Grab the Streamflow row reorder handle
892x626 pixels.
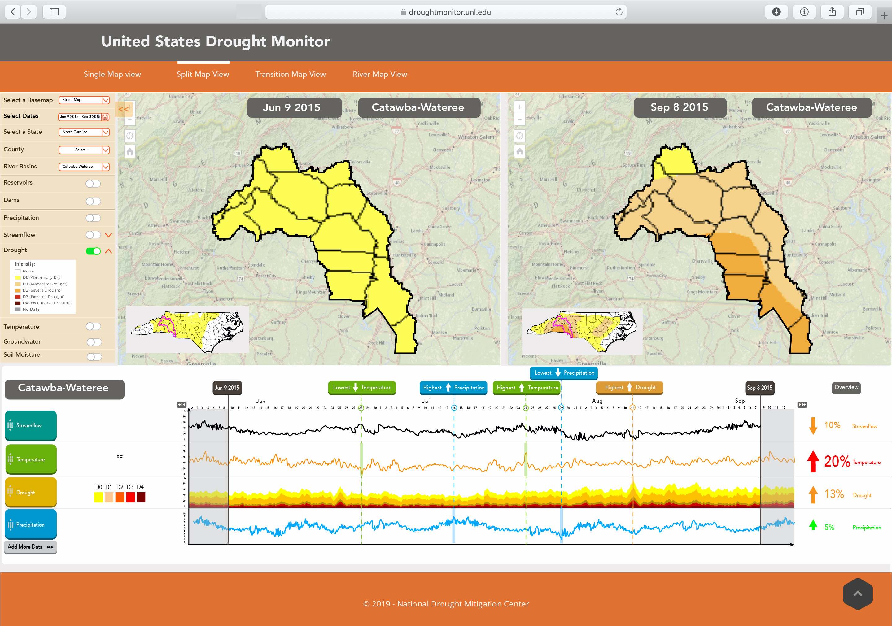click(x=11, y=426)
